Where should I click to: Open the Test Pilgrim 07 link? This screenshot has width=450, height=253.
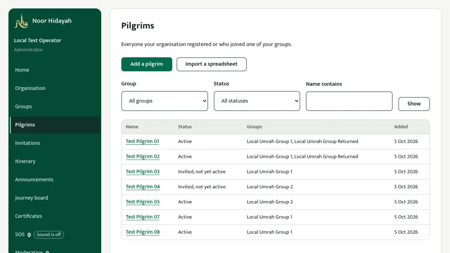(142, 217)
